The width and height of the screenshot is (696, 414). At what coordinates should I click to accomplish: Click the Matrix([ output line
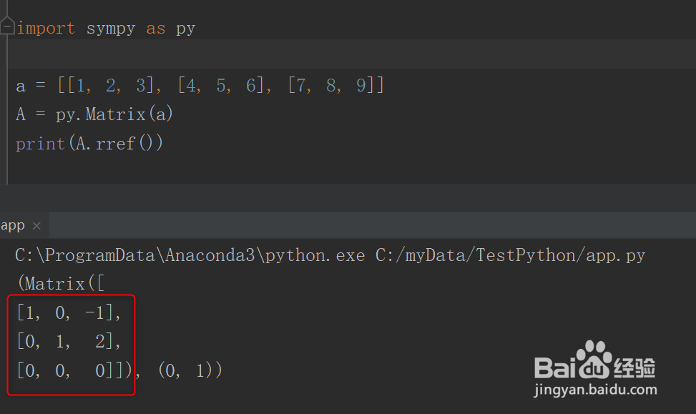(x=62, y=284)
